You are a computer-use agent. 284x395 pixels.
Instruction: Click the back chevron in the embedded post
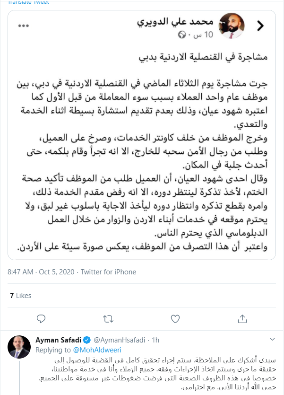260,26
